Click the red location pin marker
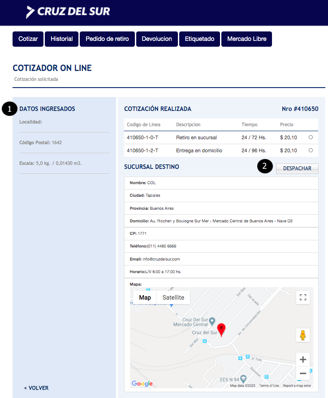The height and width of the screenshot is (398, 328). pos(221,329)
